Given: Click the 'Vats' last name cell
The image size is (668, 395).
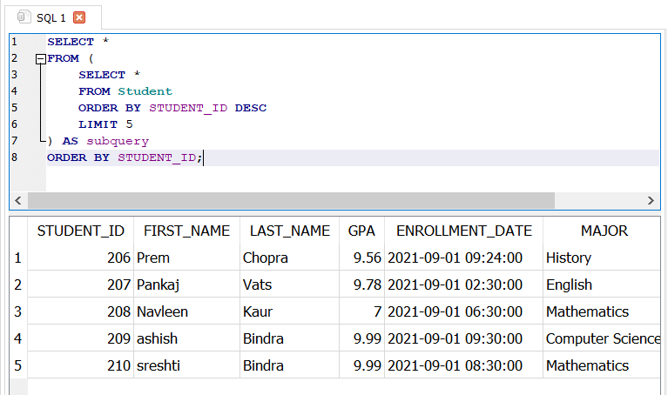Looking at the screenshot, I should pos(290,285).
